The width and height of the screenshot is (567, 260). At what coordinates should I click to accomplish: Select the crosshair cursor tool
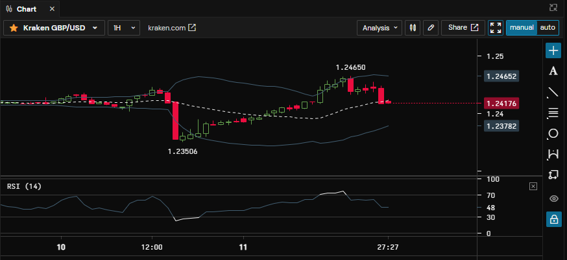pyautogui.click(x=553, y=50)
